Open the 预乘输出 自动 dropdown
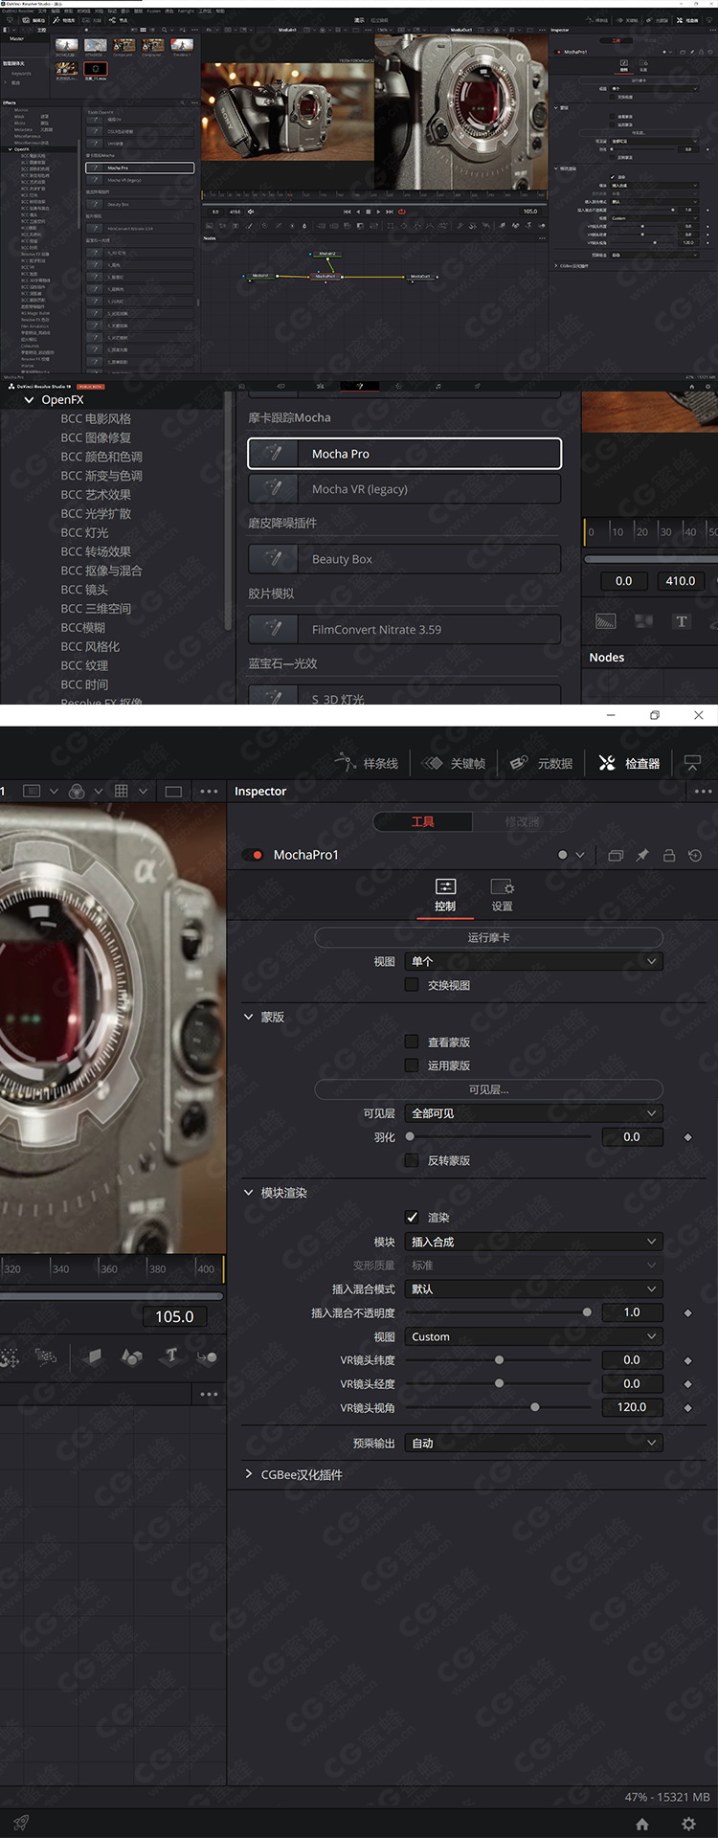 click(x=534, y=1443)
